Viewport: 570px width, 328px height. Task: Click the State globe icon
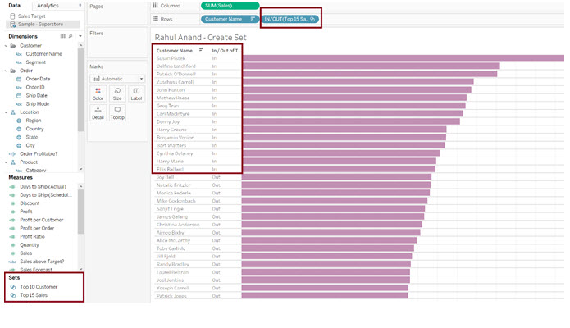(x=19, y=137)
